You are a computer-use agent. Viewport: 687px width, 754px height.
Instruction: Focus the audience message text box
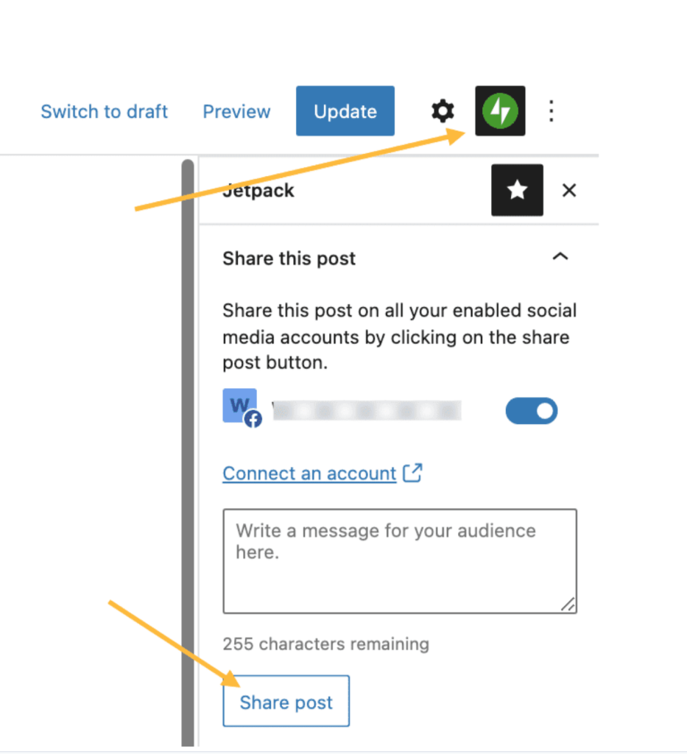pos(400,561)
